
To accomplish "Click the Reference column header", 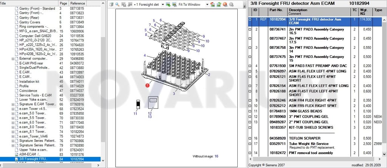I will pyautogui.click(x=77, y=3).
